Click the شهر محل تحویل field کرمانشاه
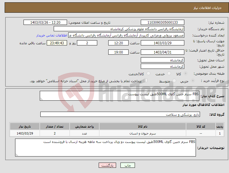Viewport: 229px width, 173px height. (x=163, y=67)
